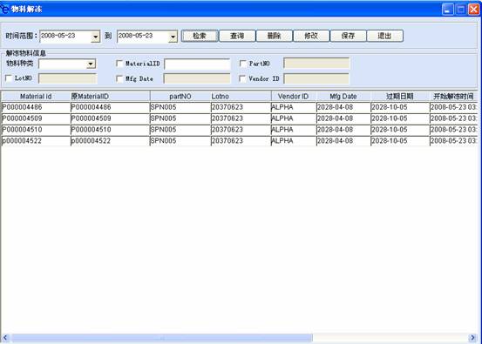Image resolution: width=482 pixels, height=344 pixels.
Task: Click the 过期日期 column header
Action: pyautogui.click(x=399, y=97)
